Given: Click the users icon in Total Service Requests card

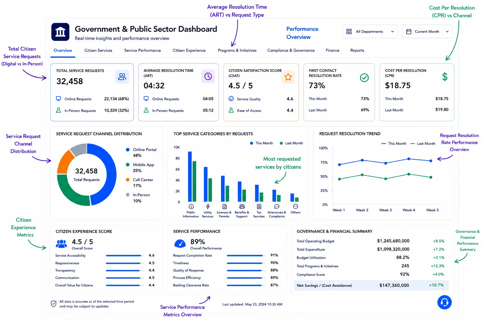Looking at the screenshot, I should (122, 76).
